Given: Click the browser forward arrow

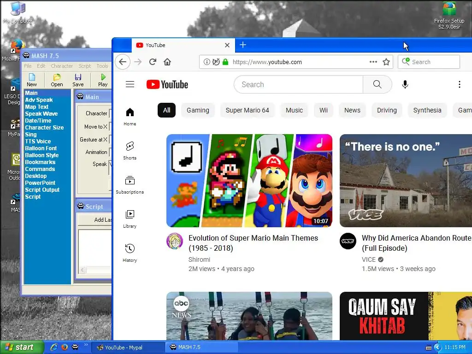Looking at the screenshot, I should (x=138, y=62).
